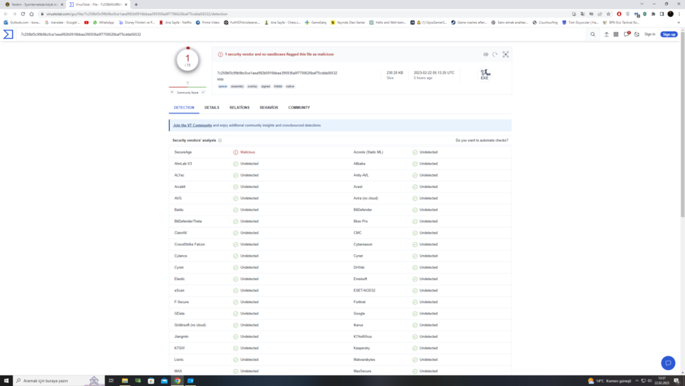Toggle the dark mode theme icon

pyautogui.click(x=637, y=34)
